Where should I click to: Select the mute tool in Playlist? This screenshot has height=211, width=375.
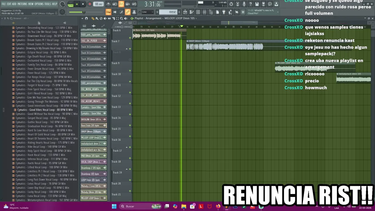coord(105,18)
